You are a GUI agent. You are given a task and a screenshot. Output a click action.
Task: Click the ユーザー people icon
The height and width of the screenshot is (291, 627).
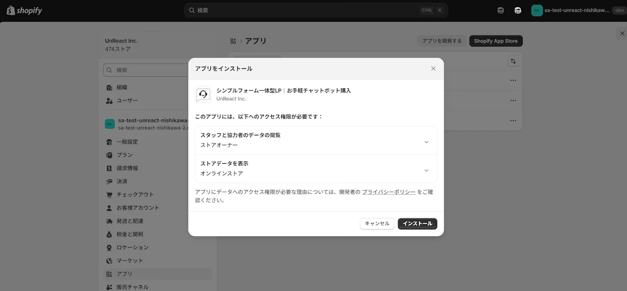click(x=109, y=101)
